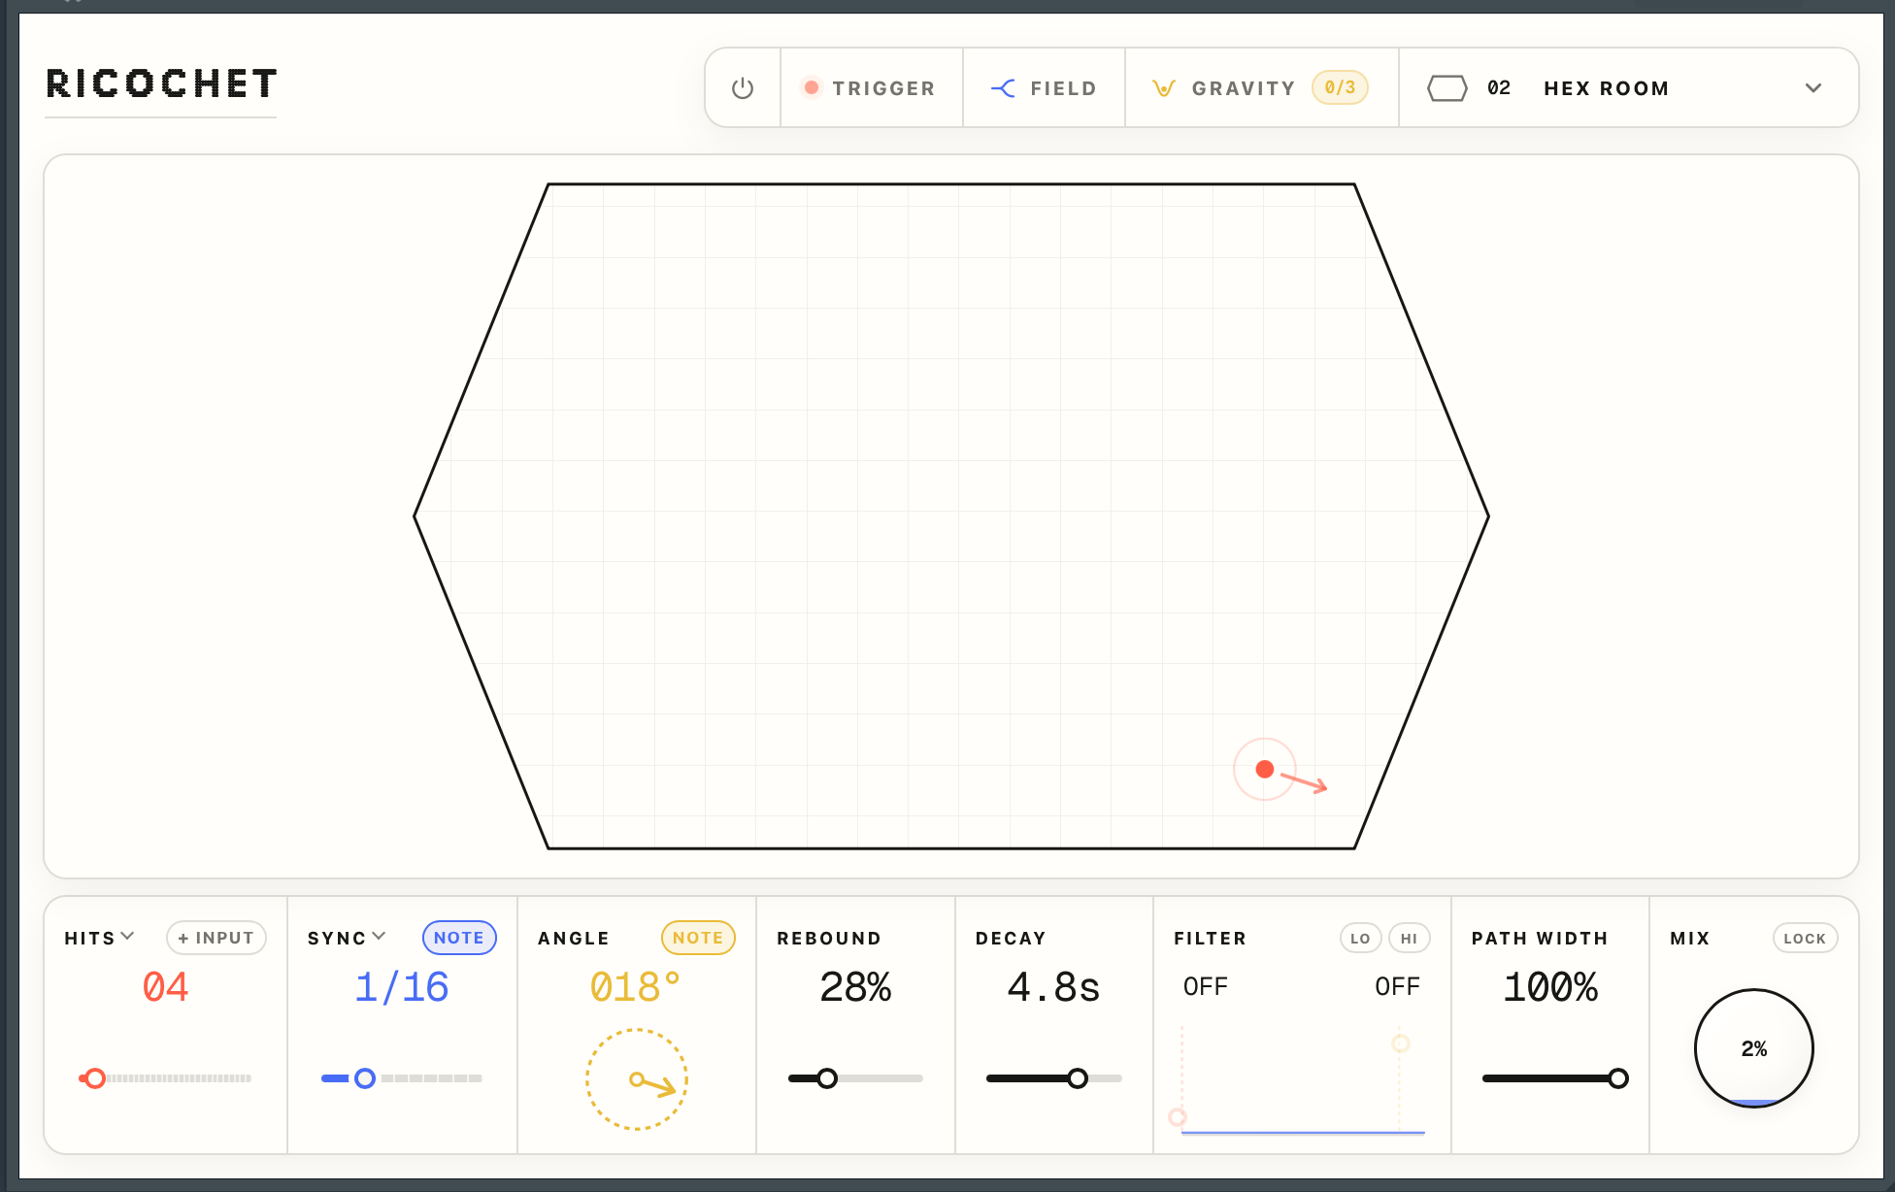Toggle the plugin power button
Viewport: 1895px width, 1192px height.
(x=743, y=88)
